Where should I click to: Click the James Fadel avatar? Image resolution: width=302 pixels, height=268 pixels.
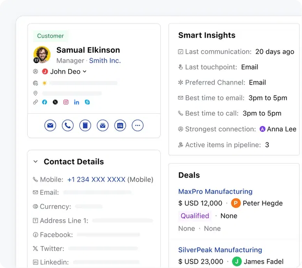pos(237,262)
